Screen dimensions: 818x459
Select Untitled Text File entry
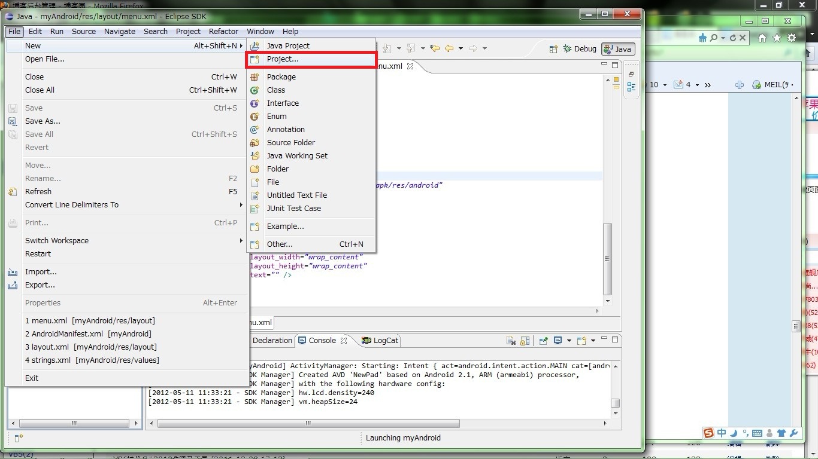point(311,195)
